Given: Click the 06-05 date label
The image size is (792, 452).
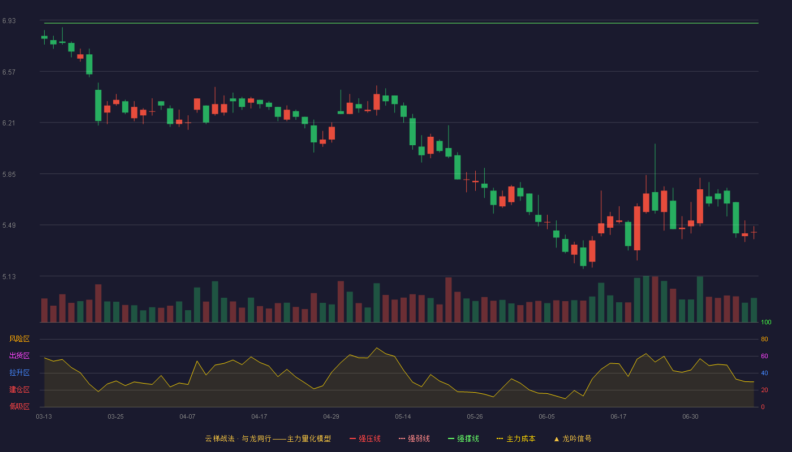Looking at the screenshot, I should tap(546, 416).
